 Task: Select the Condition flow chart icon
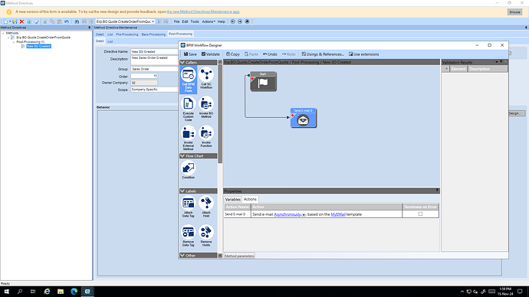pyautogui.click(x=189, y=170)
